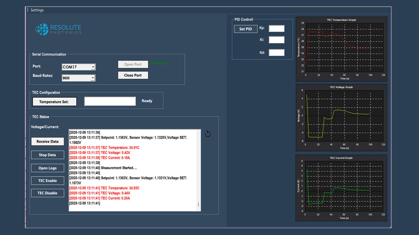Click the 'TEC Temperature: 24.93C' log line
The height and width of the screenshot is (235, 419).
point(104,188)
